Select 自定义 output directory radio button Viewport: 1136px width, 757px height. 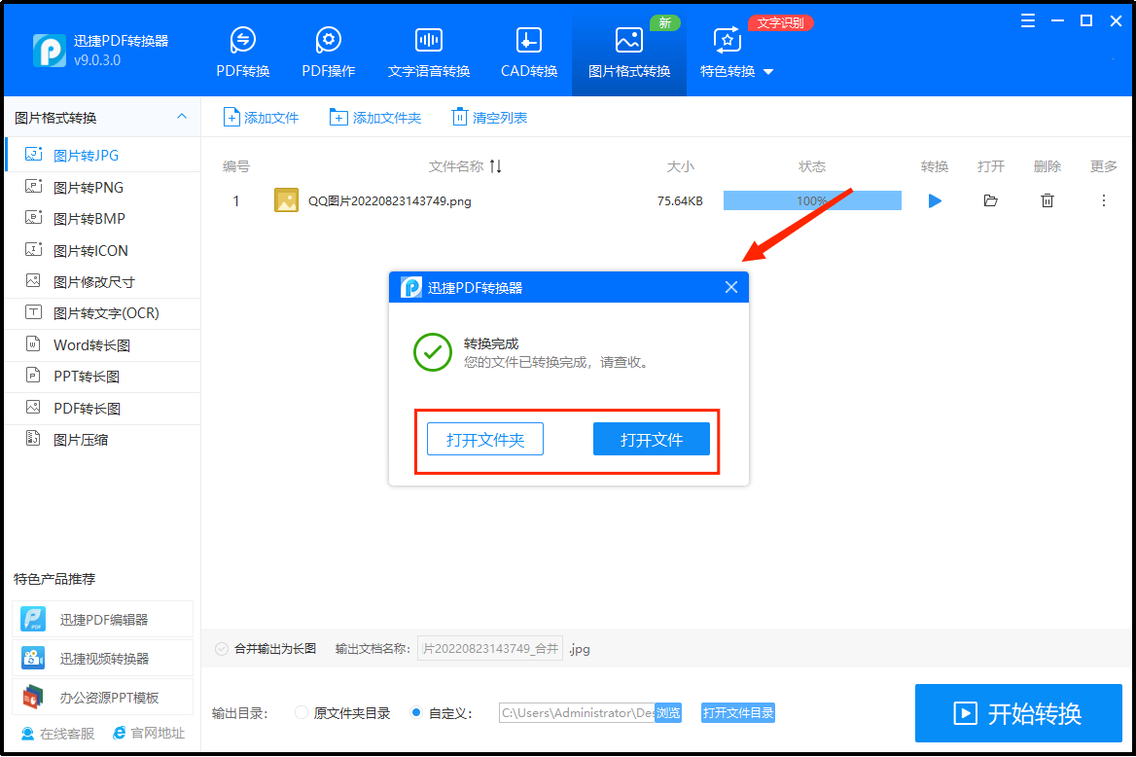(416, 713)
